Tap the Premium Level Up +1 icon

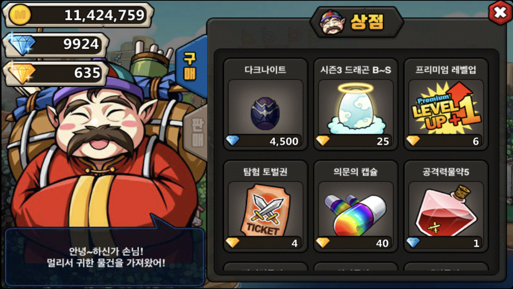[446, 108]
